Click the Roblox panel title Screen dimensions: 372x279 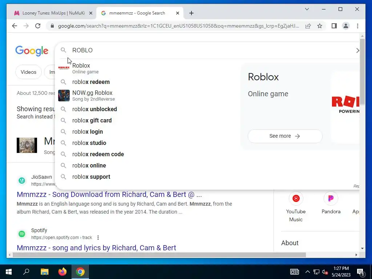pos(263,77)
